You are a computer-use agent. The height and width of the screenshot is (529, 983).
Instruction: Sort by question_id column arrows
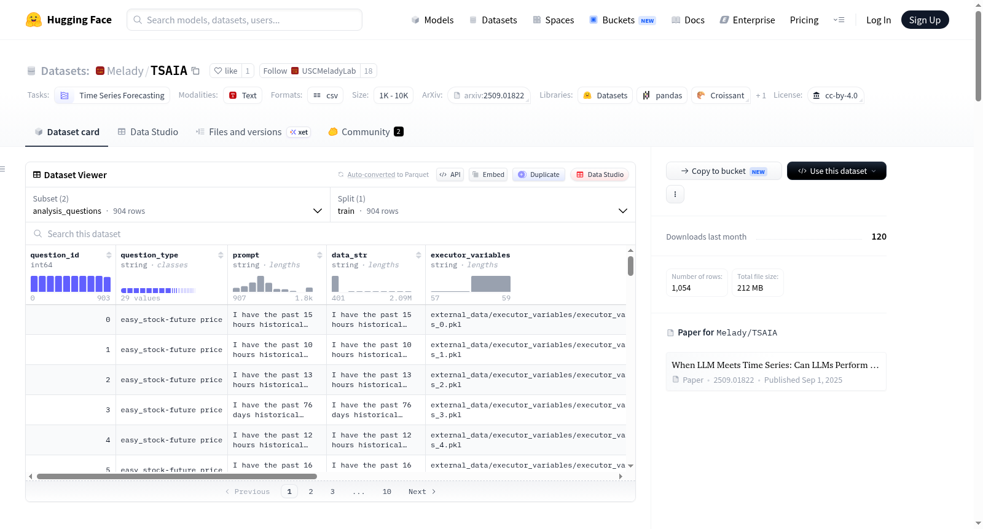coord(109,255)
